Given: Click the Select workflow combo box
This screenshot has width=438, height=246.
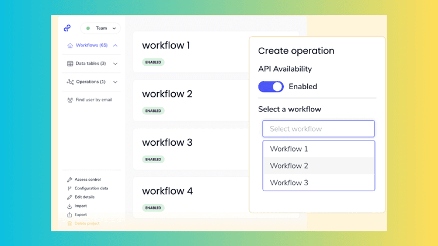Looking at the screenshot, I should 318,129.
